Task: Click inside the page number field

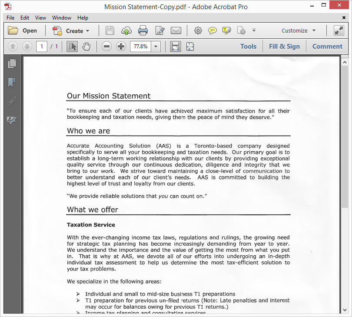Action: [42, 46]
